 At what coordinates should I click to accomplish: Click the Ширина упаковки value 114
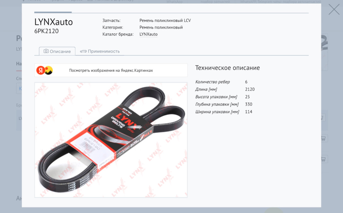249,112
